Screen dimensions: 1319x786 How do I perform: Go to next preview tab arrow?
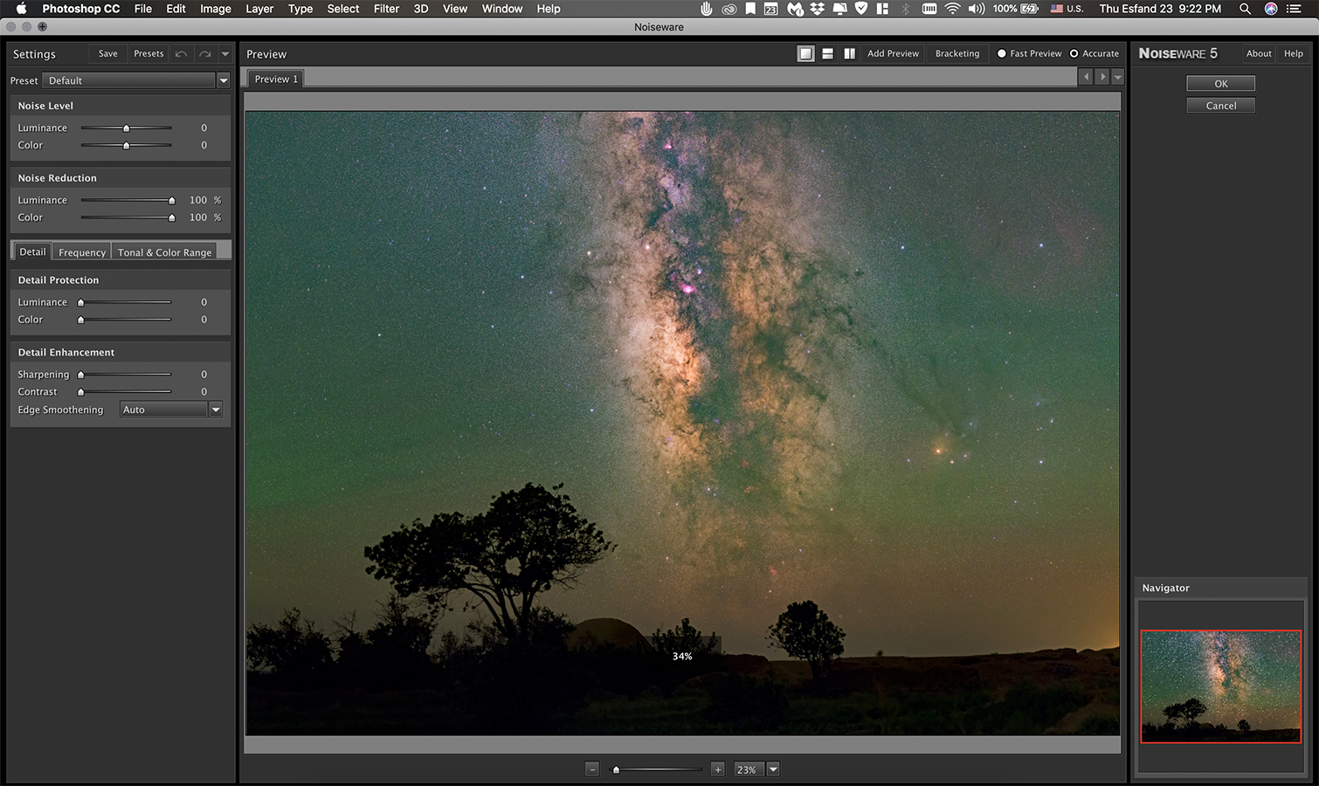[1102, 78]
